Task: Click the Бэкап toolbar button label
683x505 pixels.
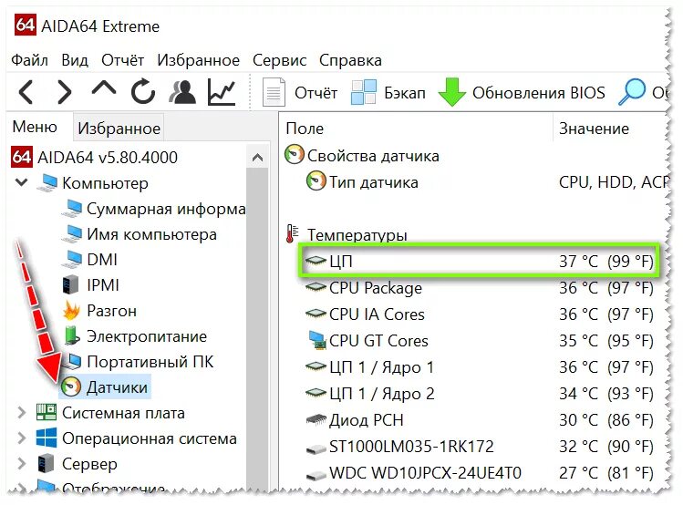Action: pos(405,93)
